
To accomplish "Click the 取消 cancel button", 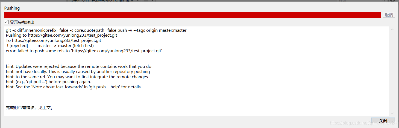I will click(389, 15).
